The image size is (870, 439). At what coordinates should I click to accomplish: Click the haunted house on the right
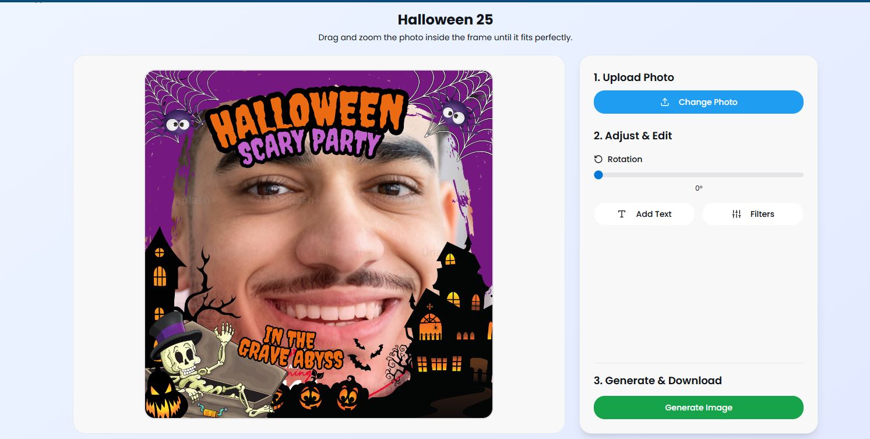click(448, 315)
